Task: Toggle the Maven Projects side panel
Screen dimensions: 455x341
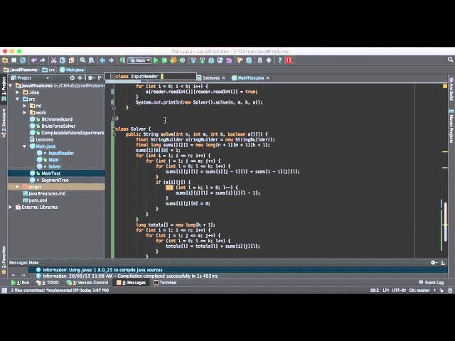Action: (451, 126)
